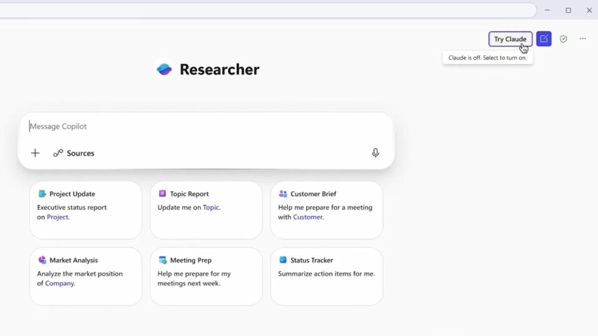Open the Sources selector
The width and height of the screenshot is (598, 336).
(74, 153)
